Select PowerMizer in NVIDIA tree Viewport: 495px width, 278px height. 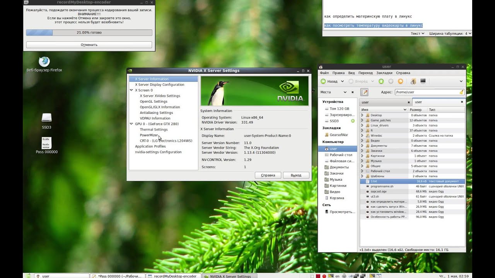149,135
